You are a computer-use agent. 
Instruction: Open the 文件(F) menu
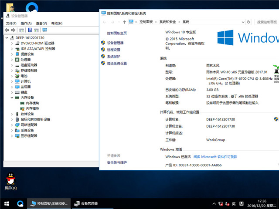(11, 23)
